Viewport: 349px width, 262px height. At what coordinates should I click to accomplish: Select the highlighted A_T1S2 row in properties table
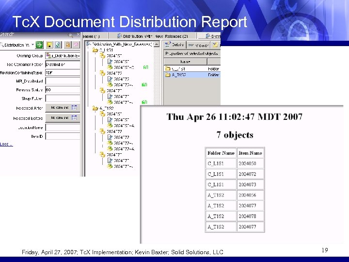(192, 75)
